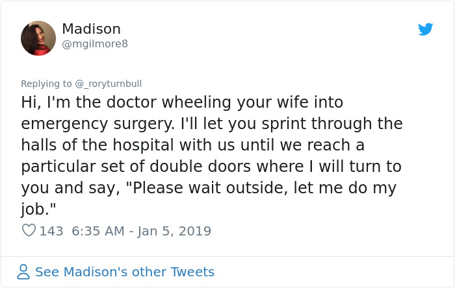Like the tweet with the heart icon
The image size is (455, 288).
click(x=29, y=231)
